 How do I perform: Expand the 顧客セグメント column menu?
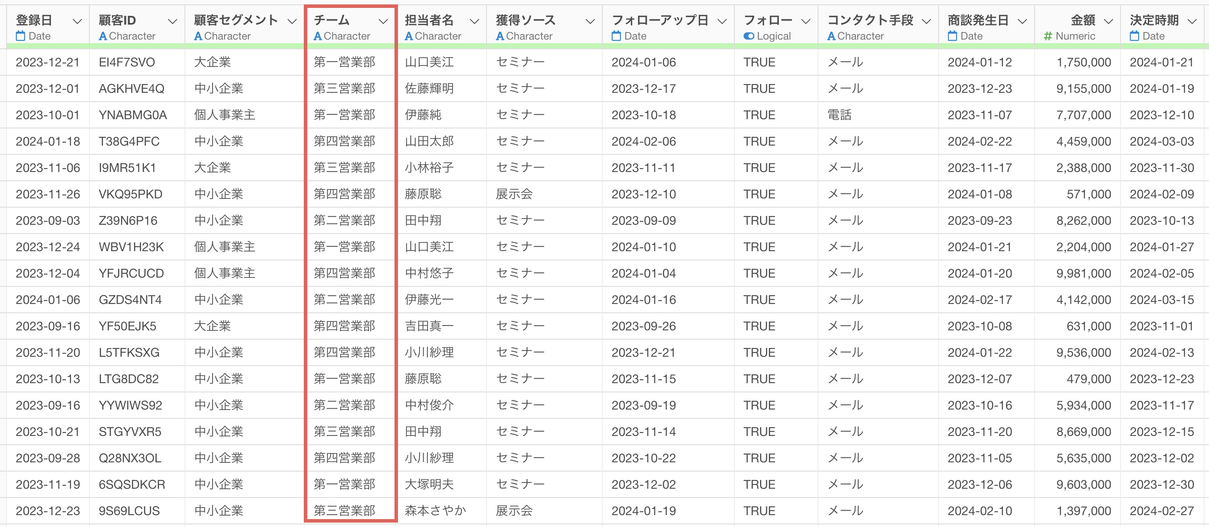click(292, 21)
